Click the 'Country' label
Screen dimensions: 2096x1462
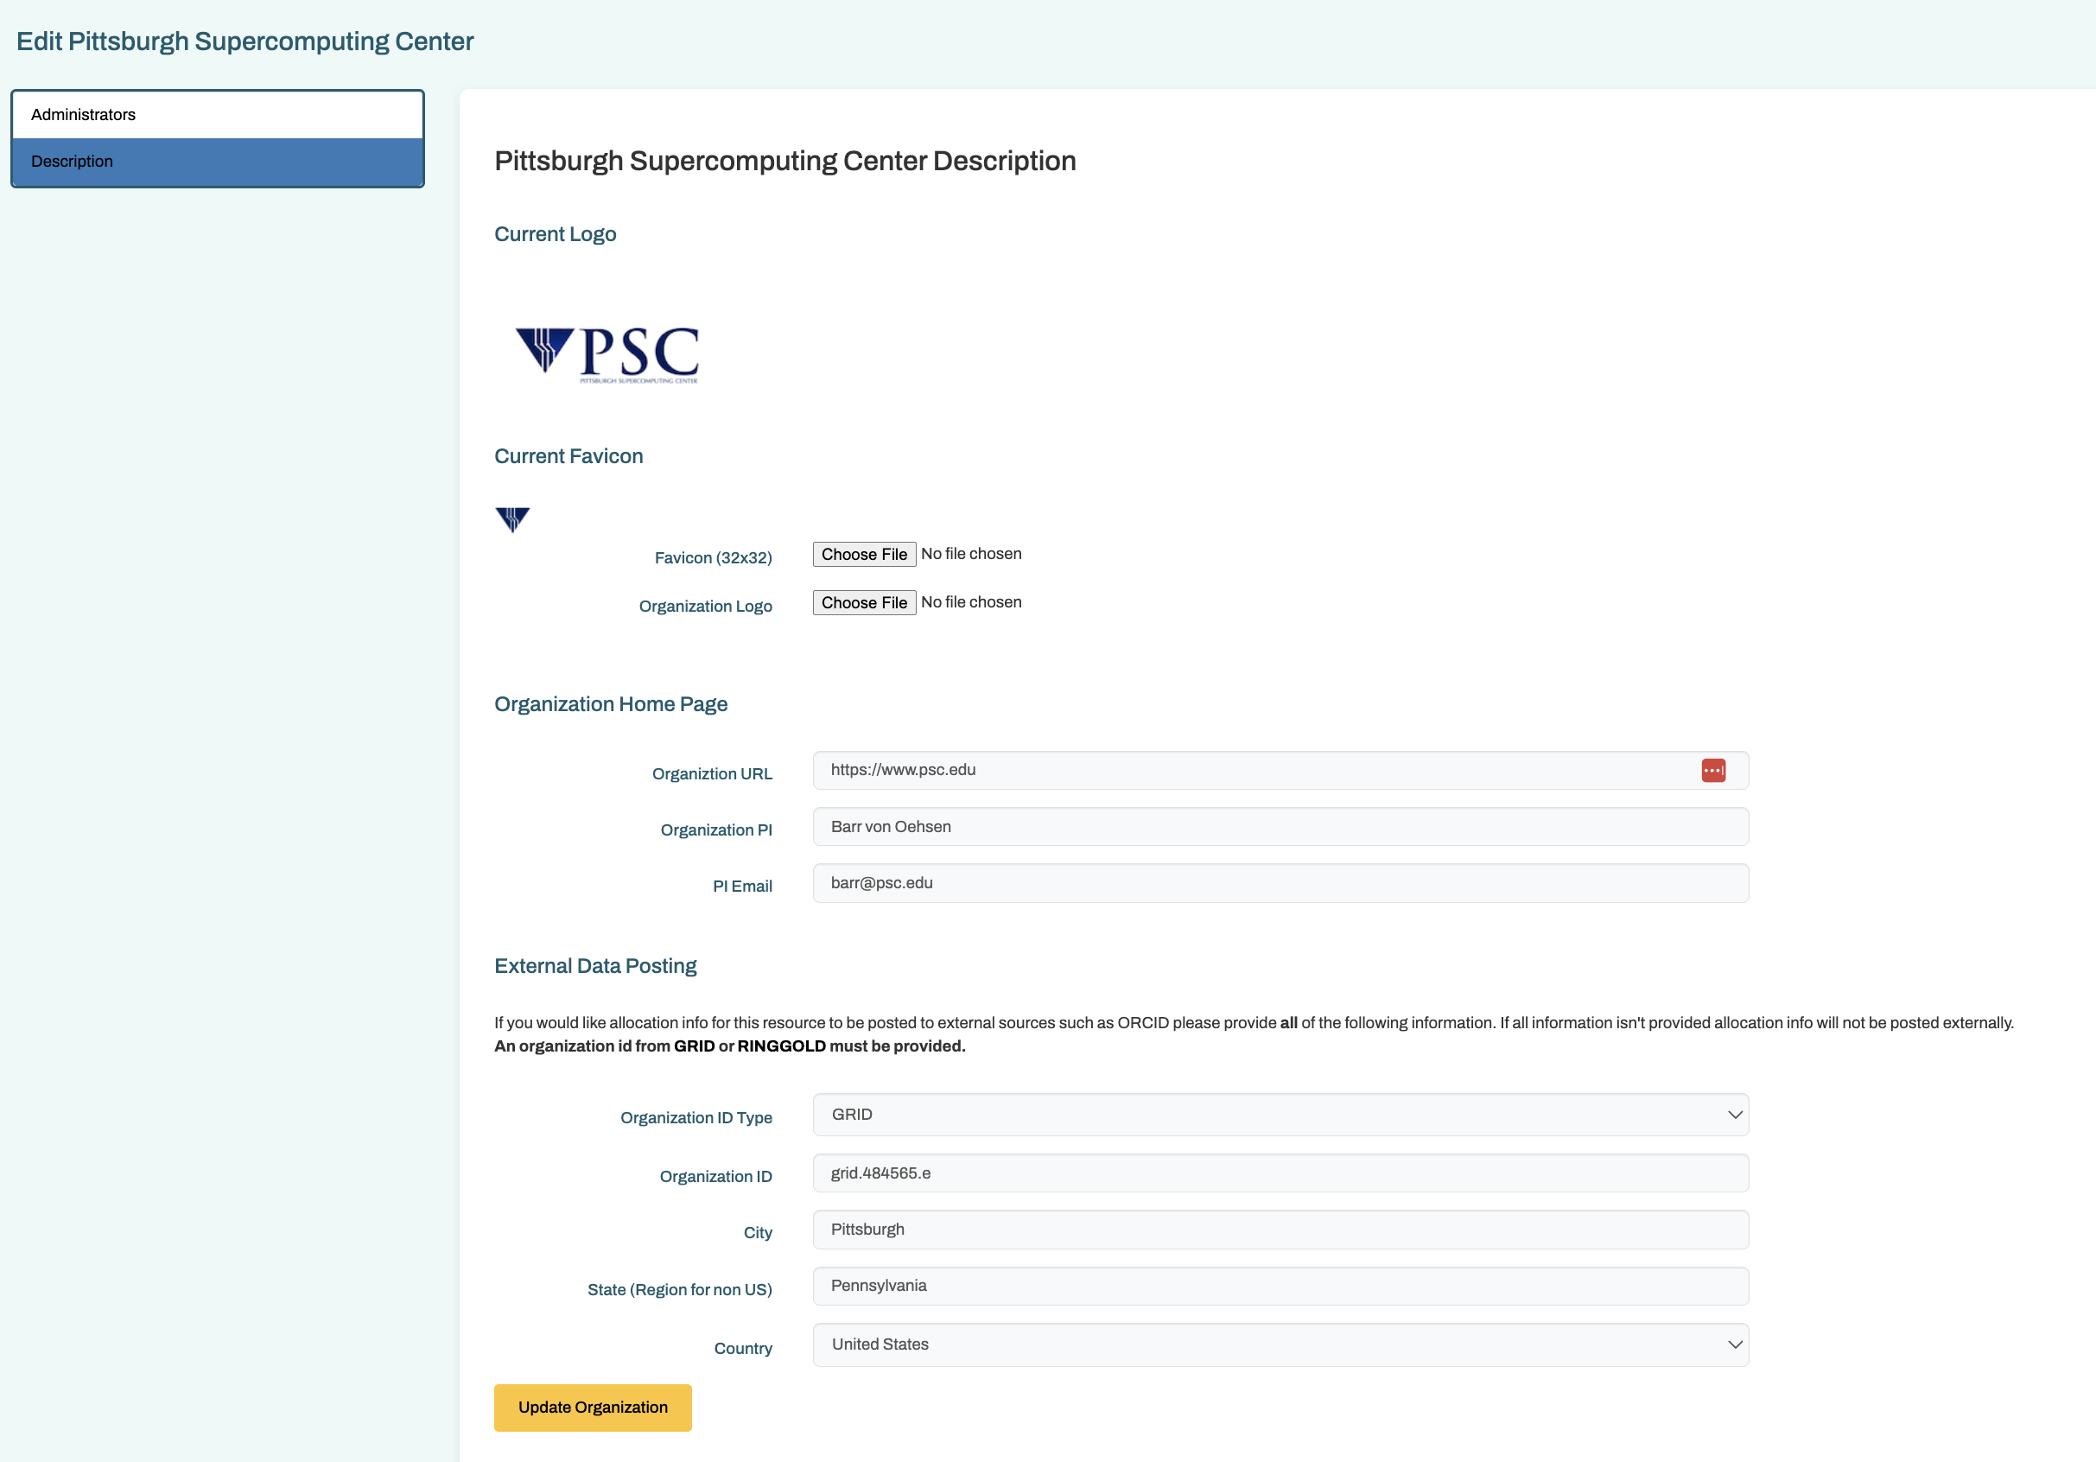click(x=742, y=1349)
